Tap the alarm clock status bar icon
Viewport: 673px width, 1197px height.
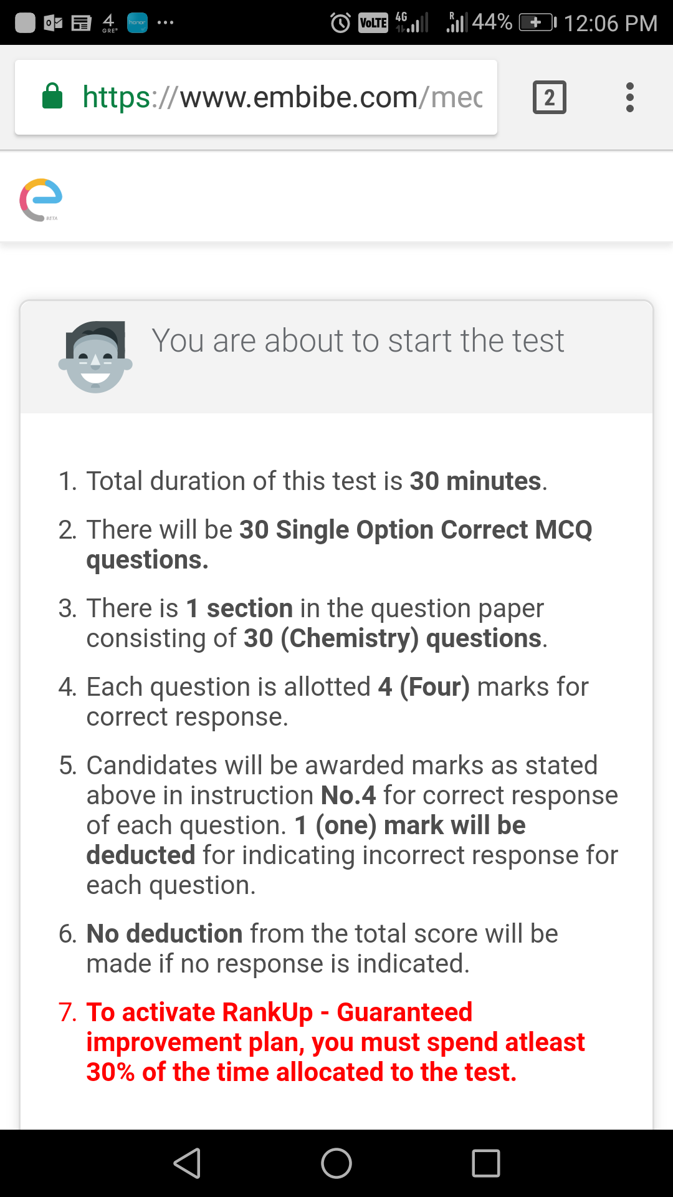point(340,23)
